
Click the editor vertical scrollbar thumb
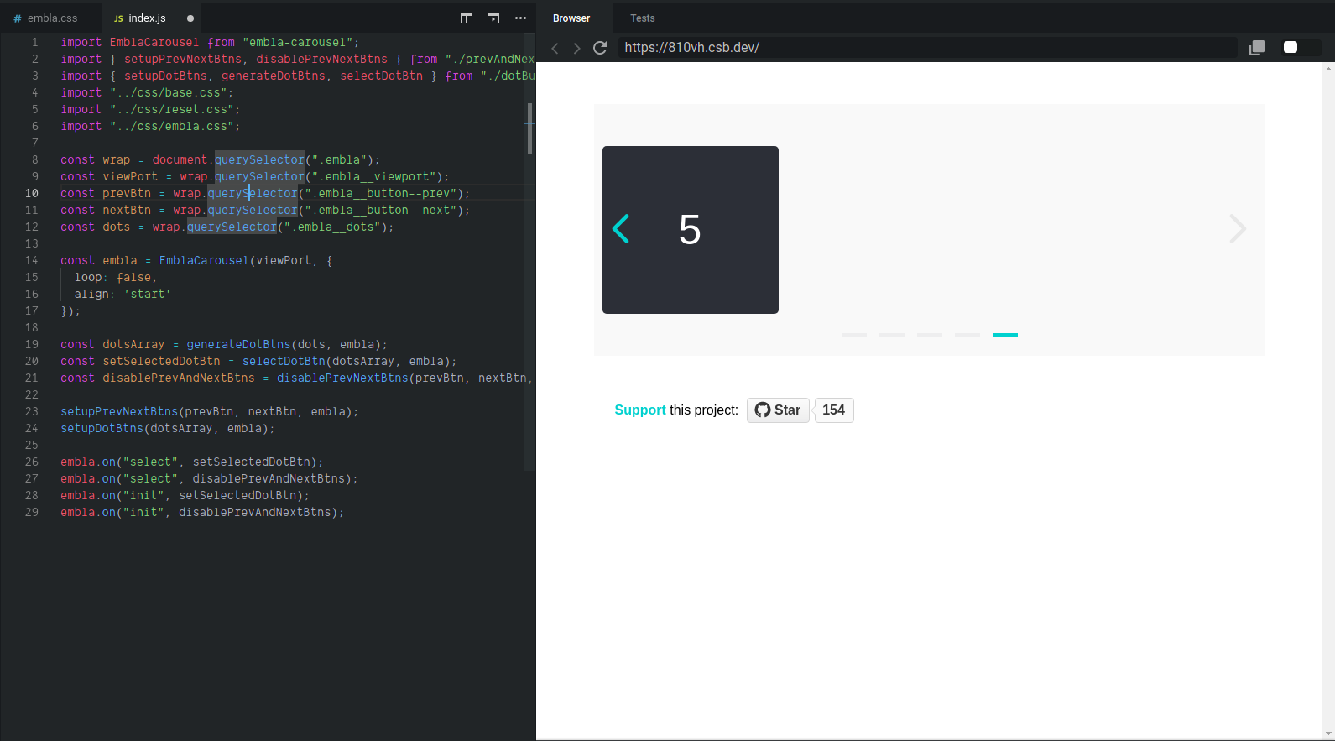529,128
